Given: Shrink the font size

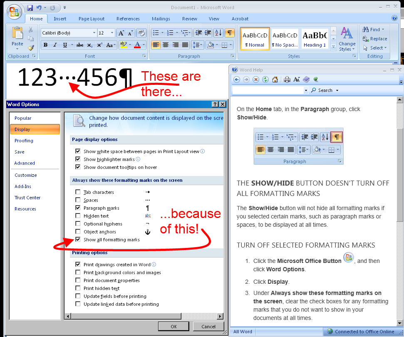Looking at the screenshot, I should pos(130,33).
